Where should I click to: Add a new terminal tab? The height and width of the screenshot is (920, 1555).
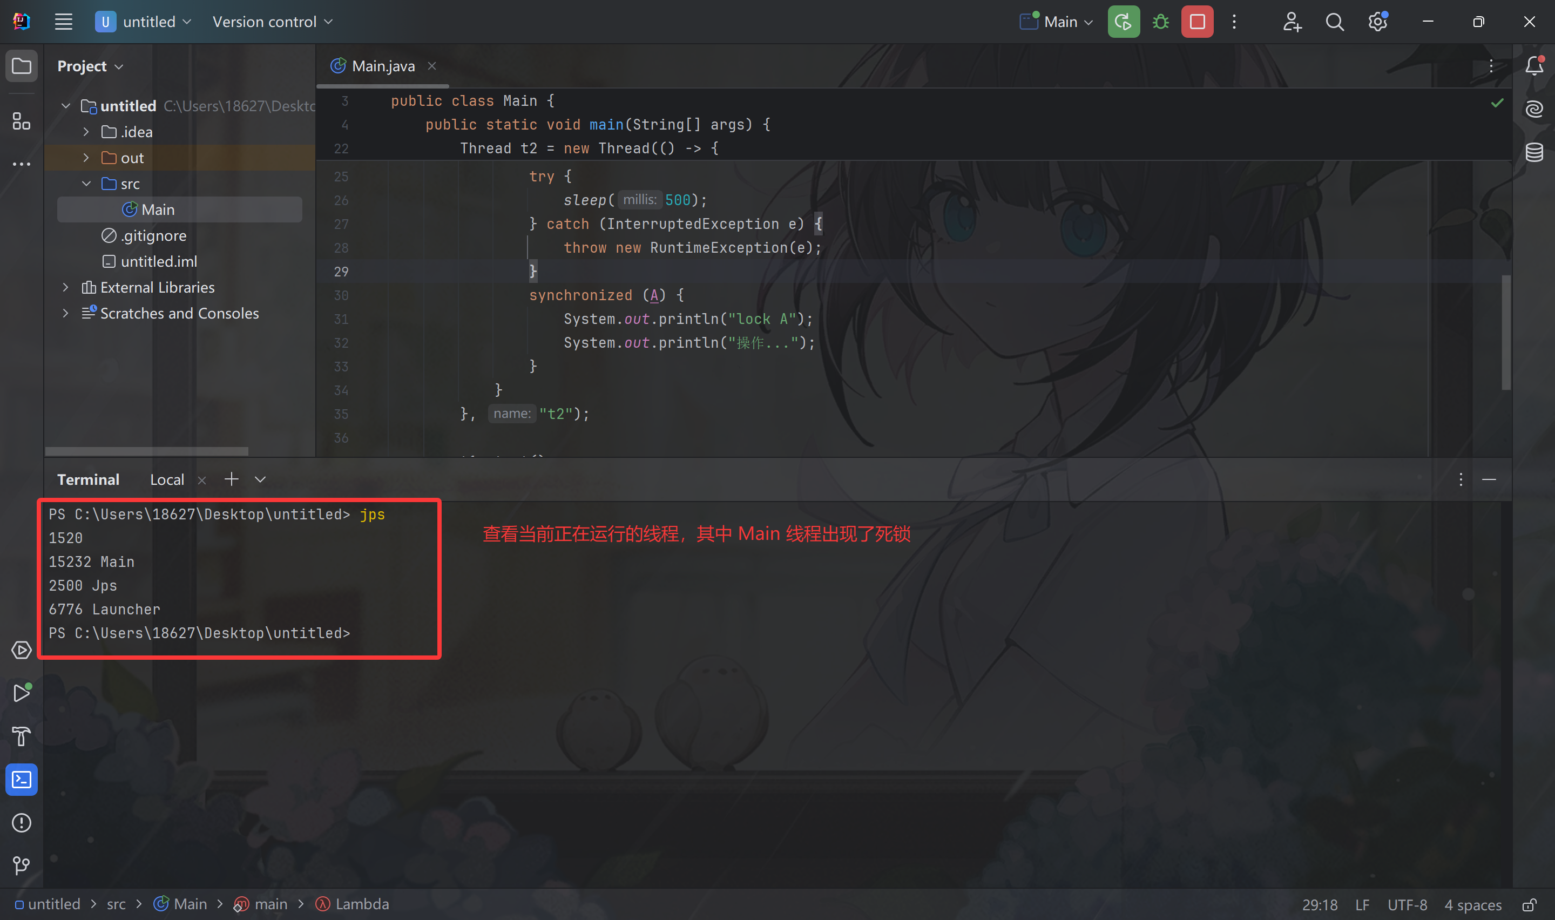point(231,479)
